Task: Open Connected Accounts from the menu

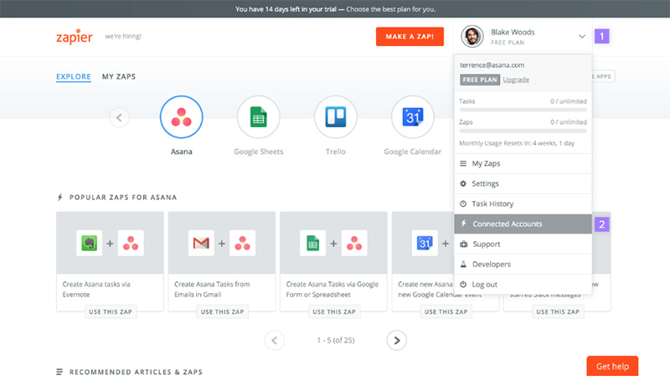Action: [x=507, y=224]
